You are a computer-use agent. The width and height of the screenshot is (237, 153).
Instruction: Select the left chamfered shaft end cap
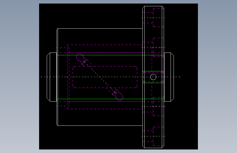pyautogui.click(x=52, y=77)
